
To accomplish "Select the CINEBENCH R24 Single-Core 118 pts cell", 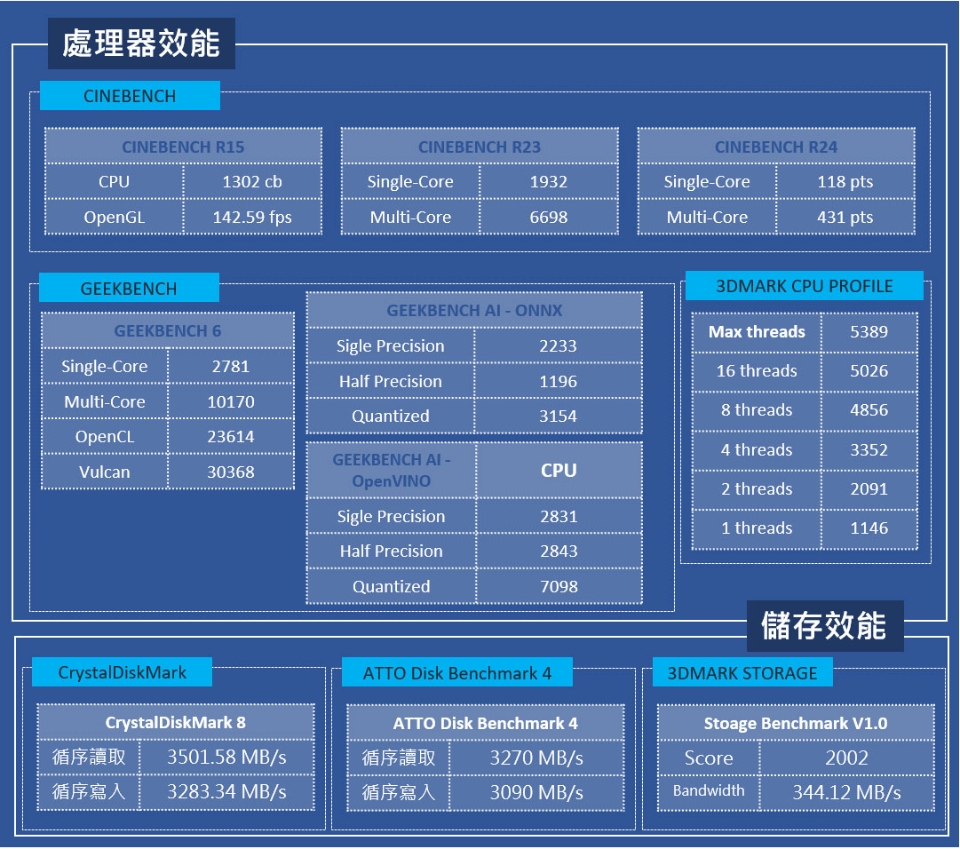I will (x=845, y=182).
